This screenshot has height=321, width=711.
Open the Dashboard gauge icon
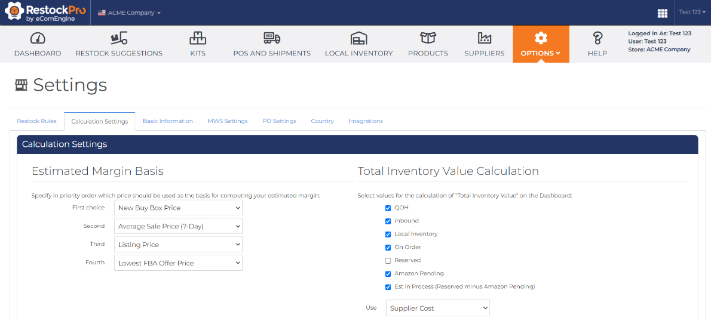(38, 38)
